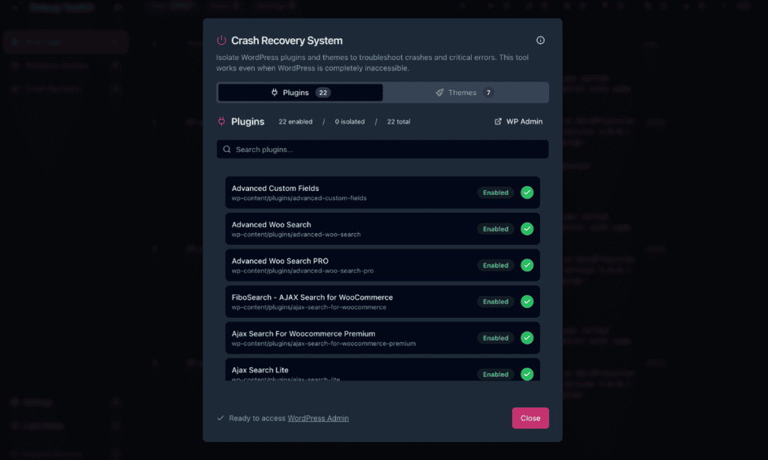This screenshot has width=768, height=460.
Task: Open WP Admin external link
Action: pyautogui.click(x=518, y=121)
